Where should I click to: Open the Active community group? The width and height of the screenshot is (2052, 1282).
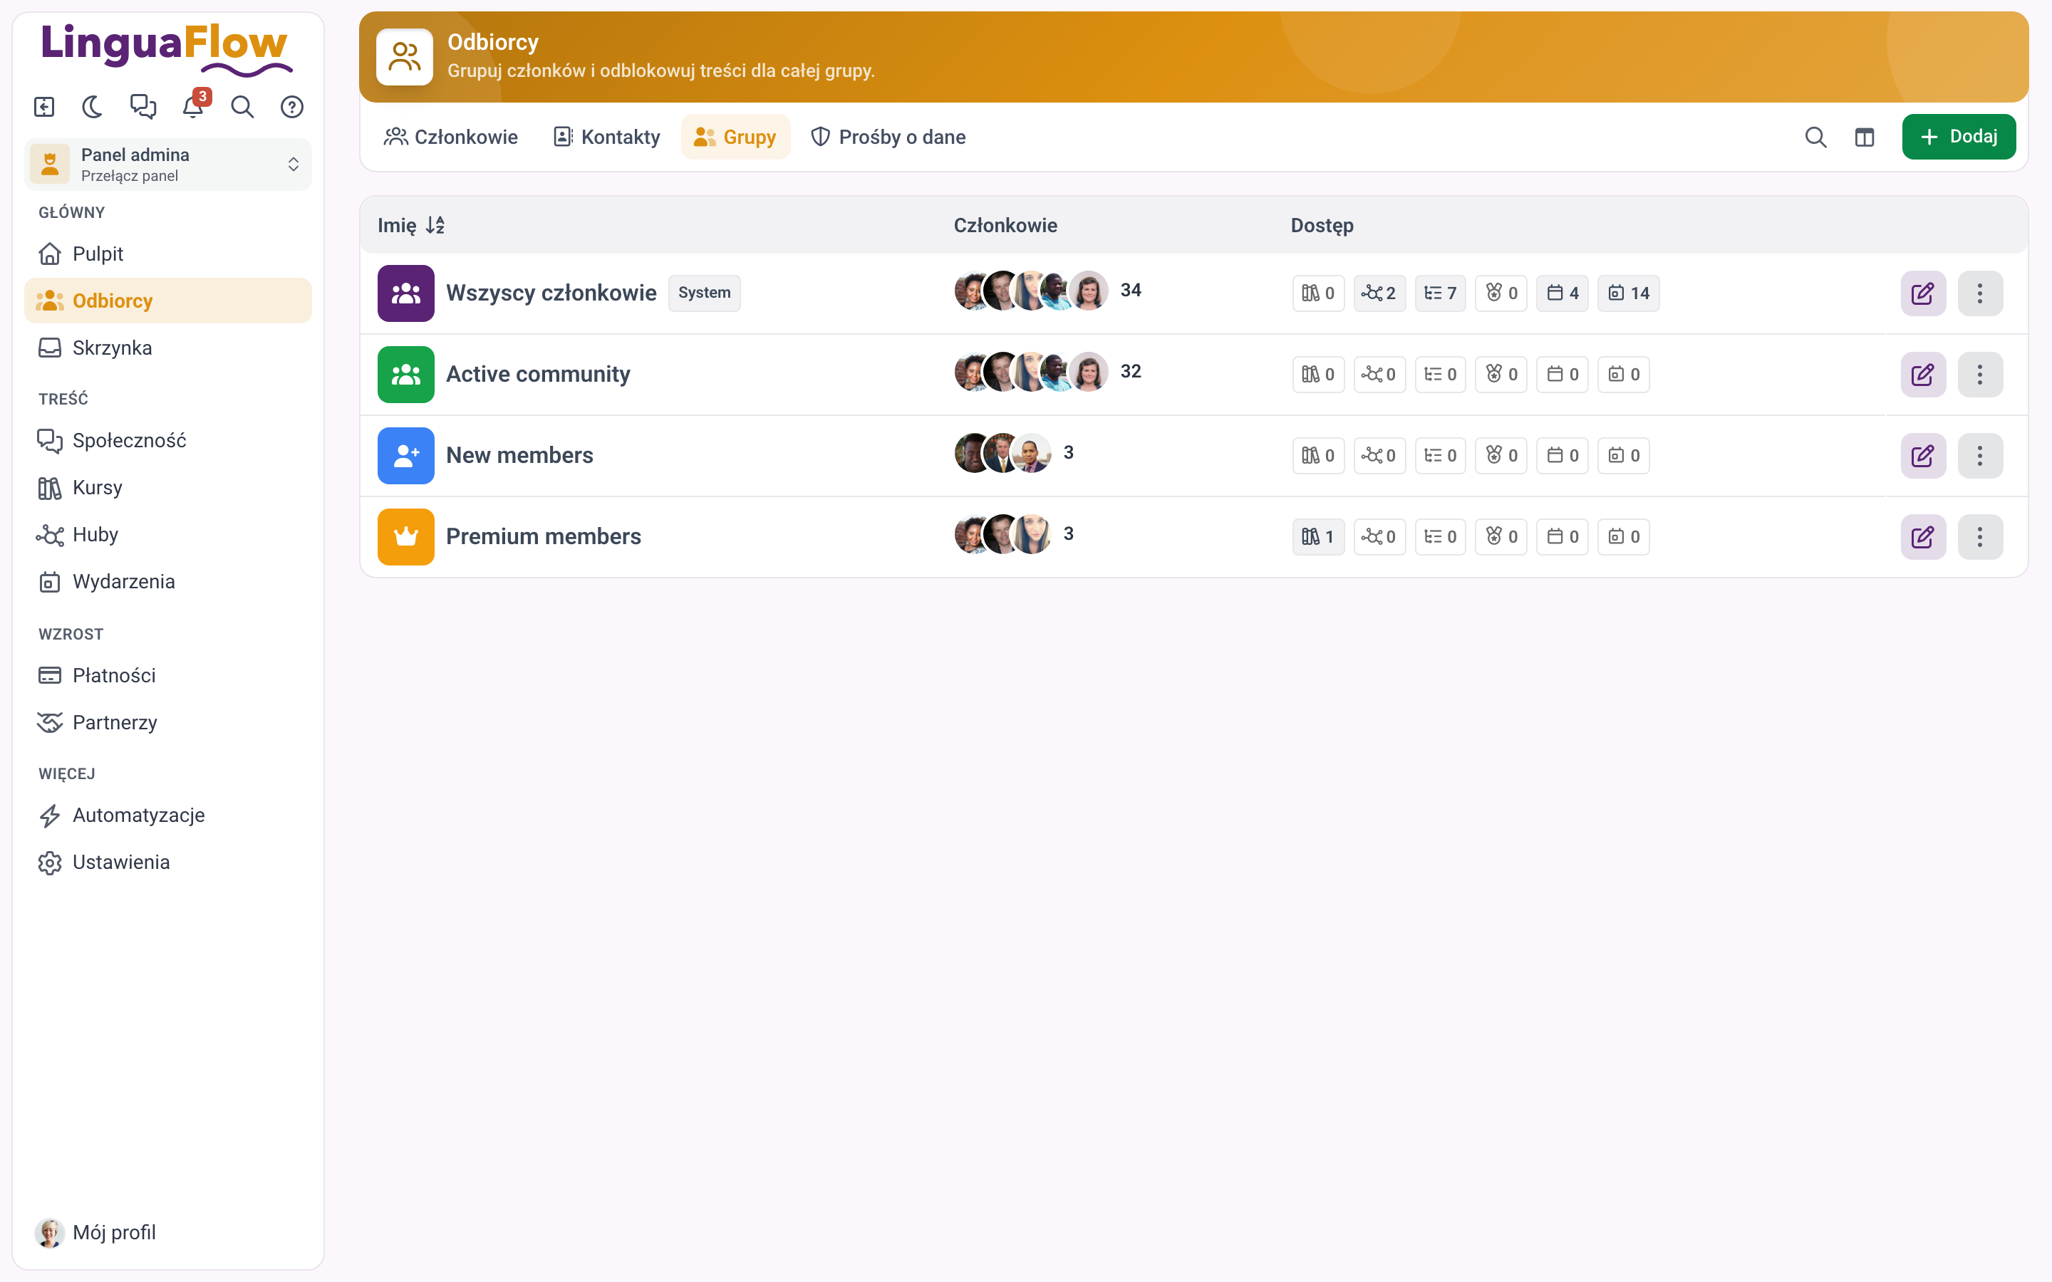[538, 375]
